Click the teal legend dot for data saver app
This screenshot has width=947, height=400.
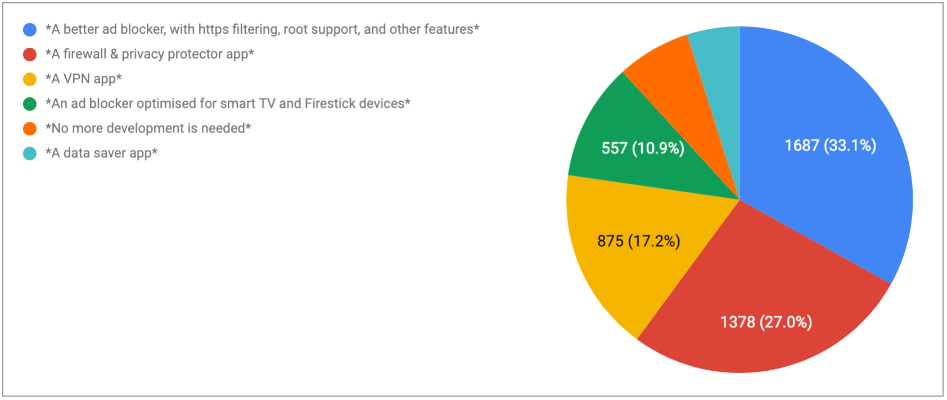(x=30, y=153)
